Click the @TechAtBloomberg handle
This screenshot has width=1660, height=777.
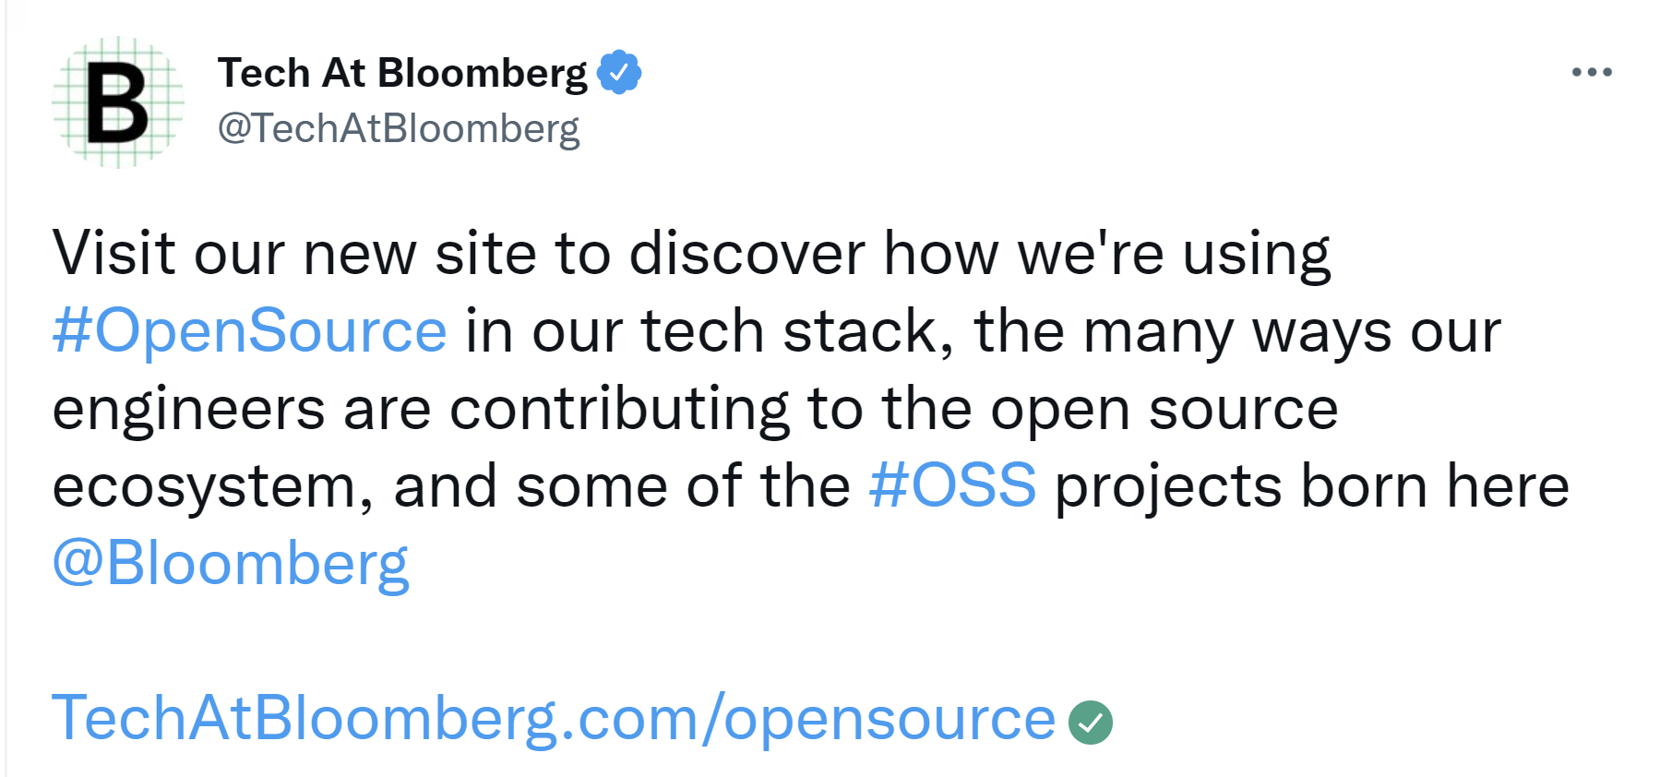(x=398, y=128)
